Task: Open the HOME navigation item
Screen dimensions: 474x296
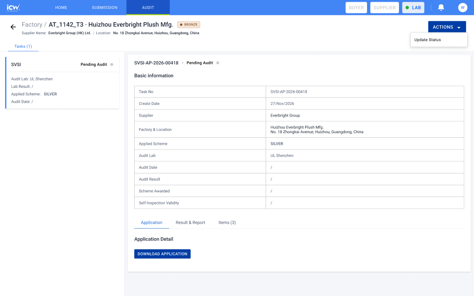Action: [x=61, y=7]
